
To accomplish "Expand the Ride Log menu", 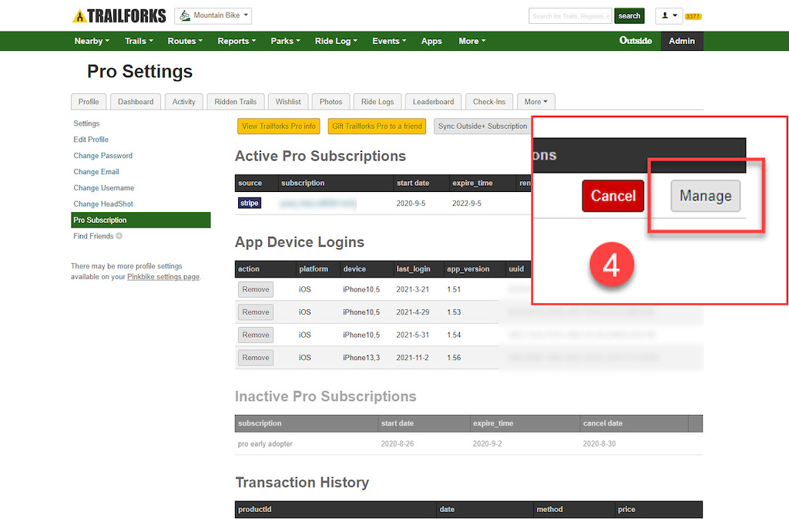I will [336, 41].
